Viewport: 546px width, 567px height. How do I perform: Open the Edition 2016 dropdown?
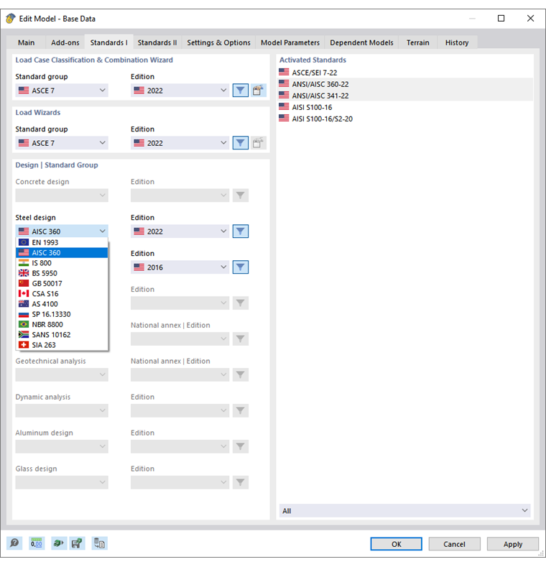[180, 267]
